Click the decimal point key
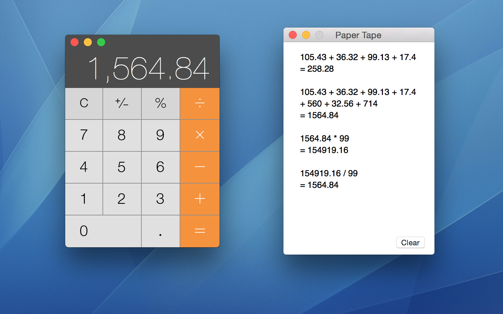This screenshot has height=314, width=503. pyautogui.click(x=161, y=231)
